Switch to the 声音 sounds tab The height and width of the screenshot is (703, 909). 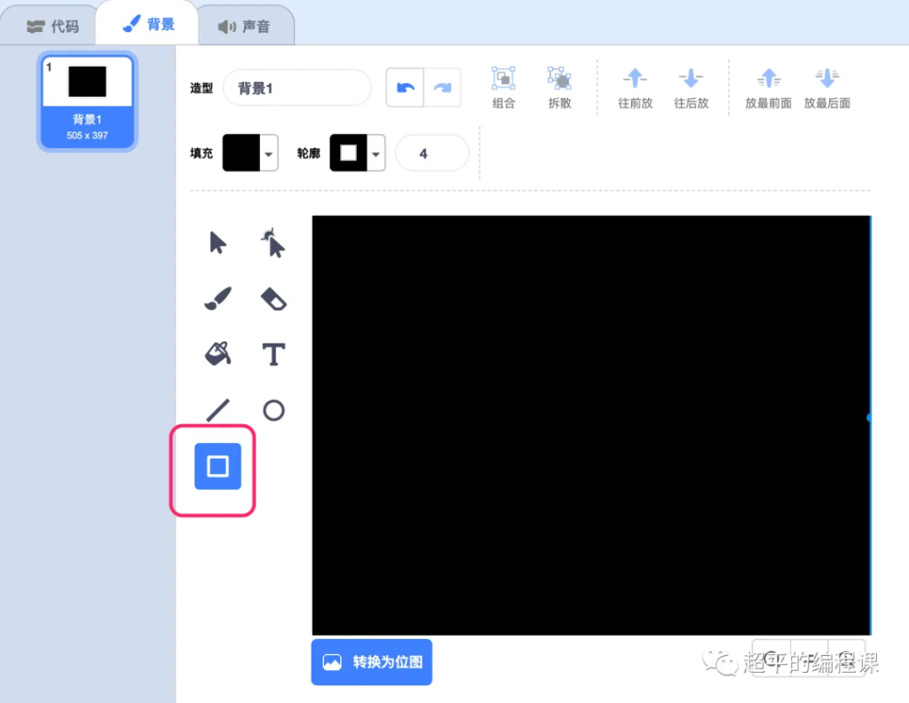244,26
